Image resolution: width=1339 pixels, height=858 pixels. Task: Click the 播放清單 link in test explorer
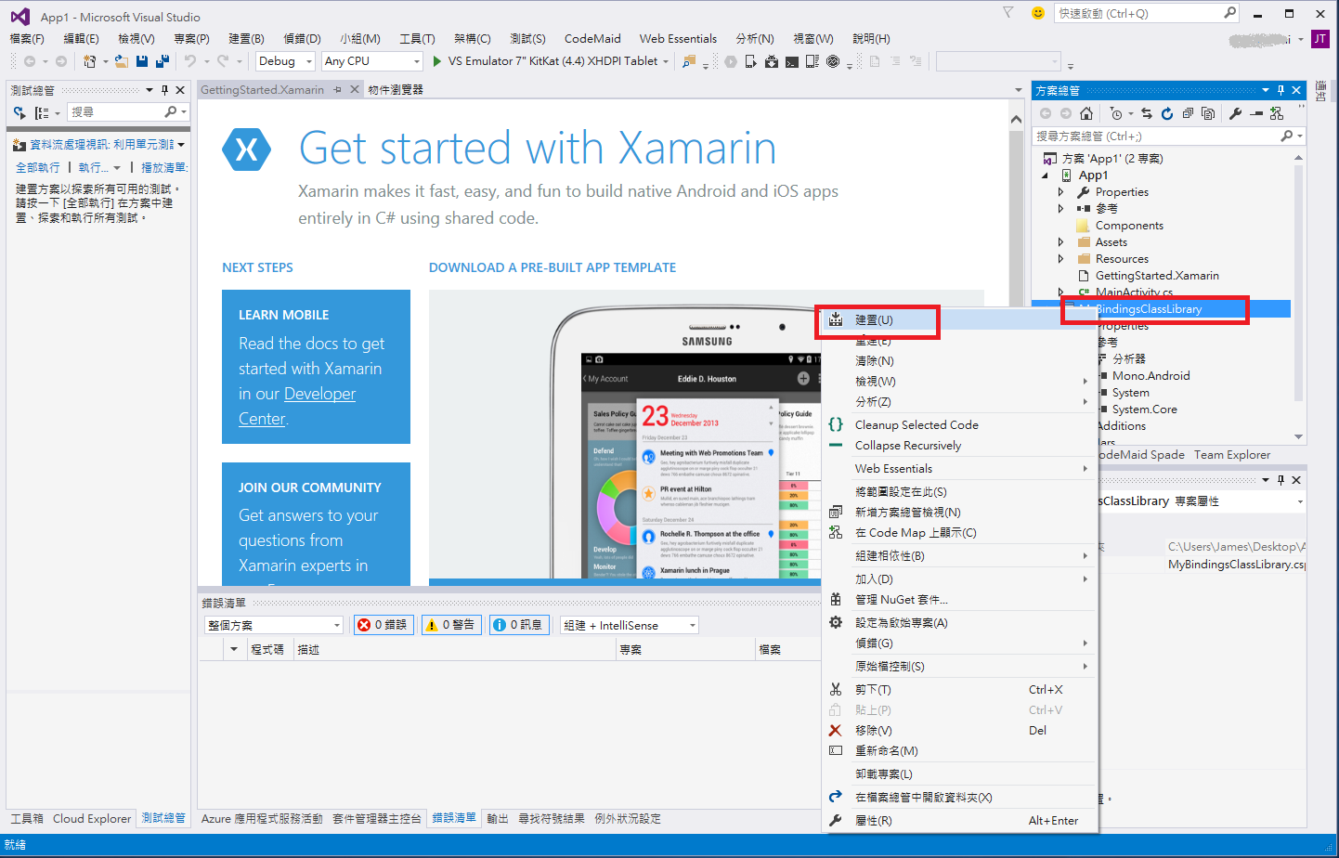tap(164, 167)
